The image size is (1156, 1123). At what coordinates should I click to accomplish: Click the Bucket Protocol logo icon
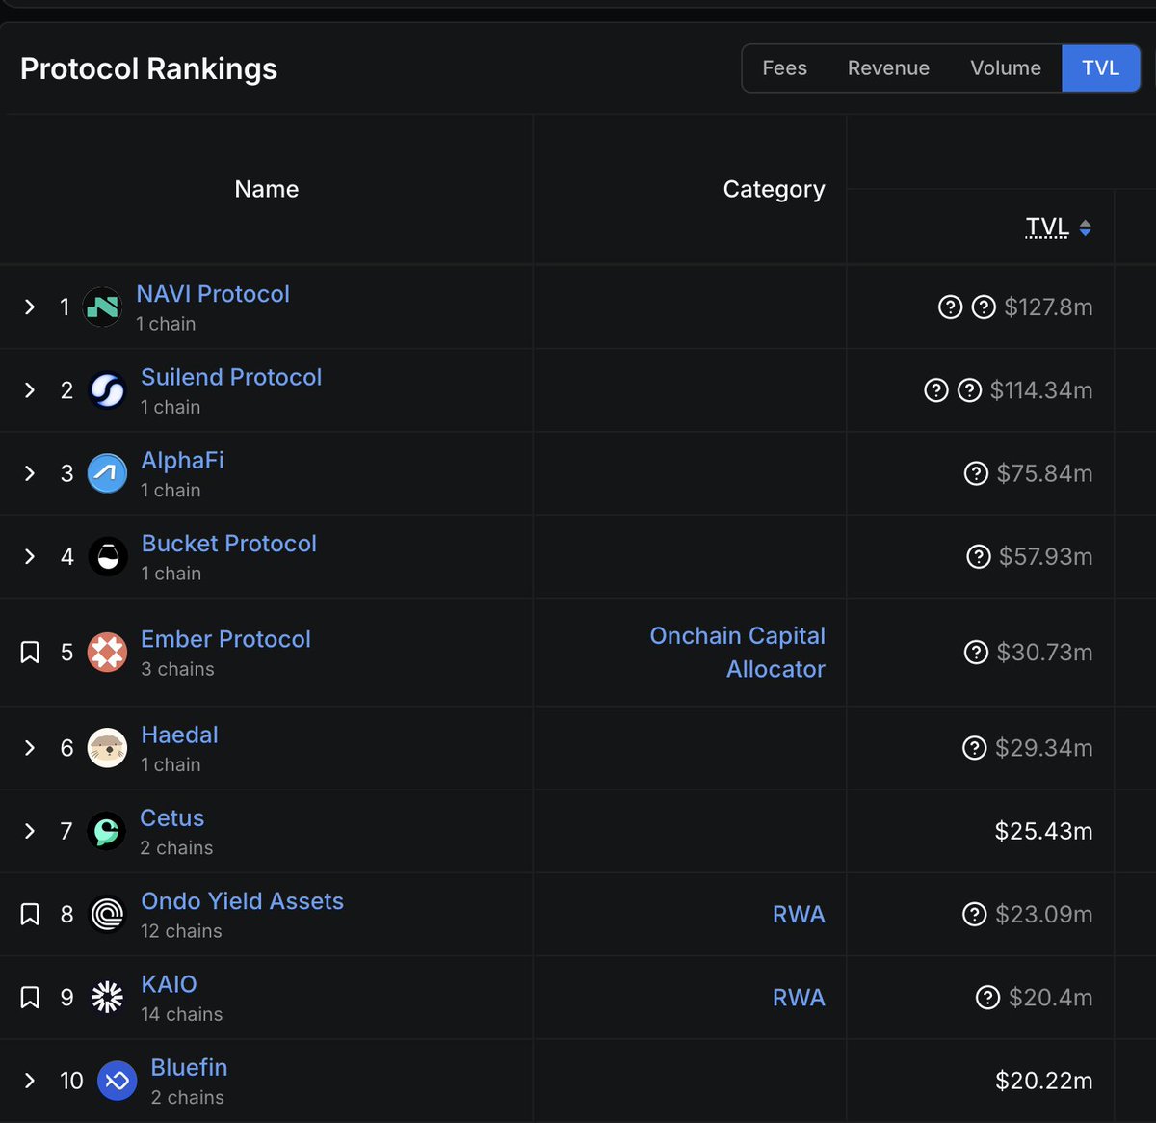107,556
